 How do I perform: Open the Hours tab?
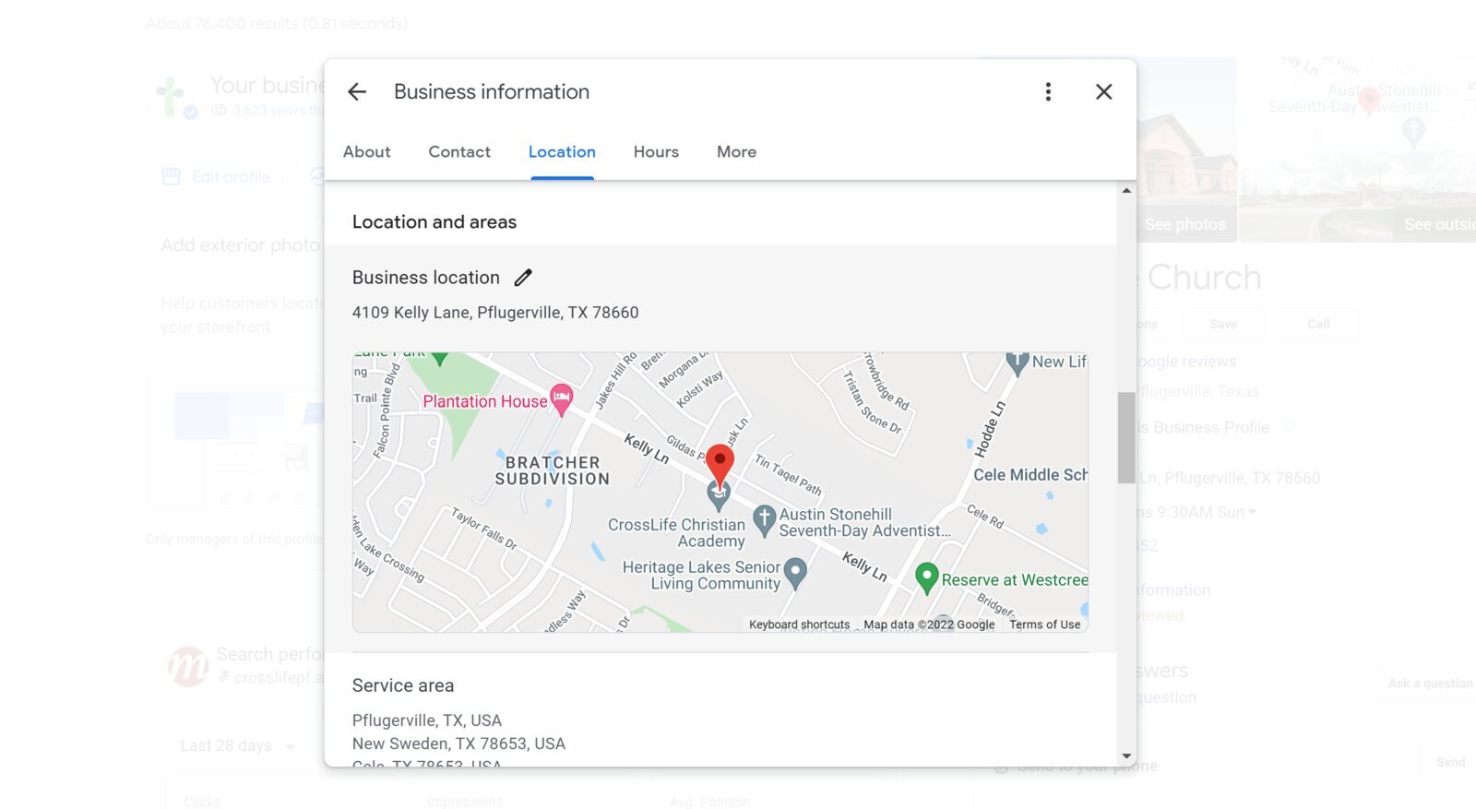tap(656, 152)
